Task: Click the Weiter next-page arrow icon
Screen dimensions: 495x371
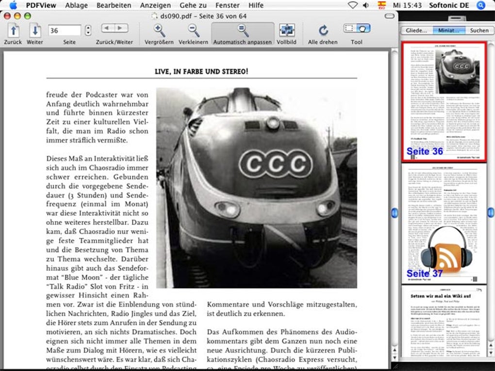Action: (x=34, y=29)
